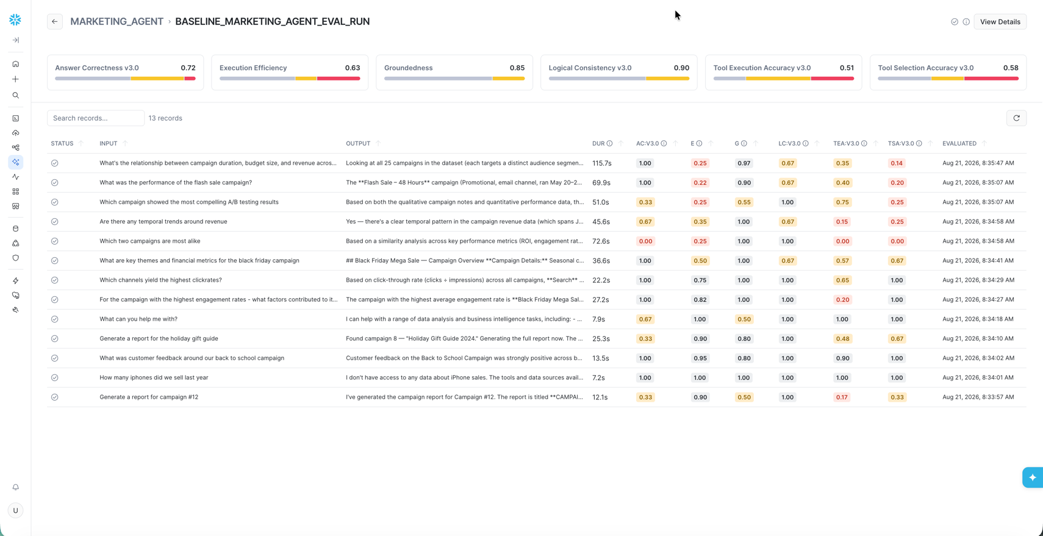Open the sidebar Search magnifier icon

coord(16,96)
